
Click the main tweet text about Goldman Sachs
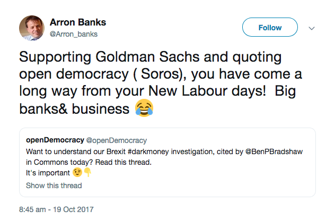161,83
